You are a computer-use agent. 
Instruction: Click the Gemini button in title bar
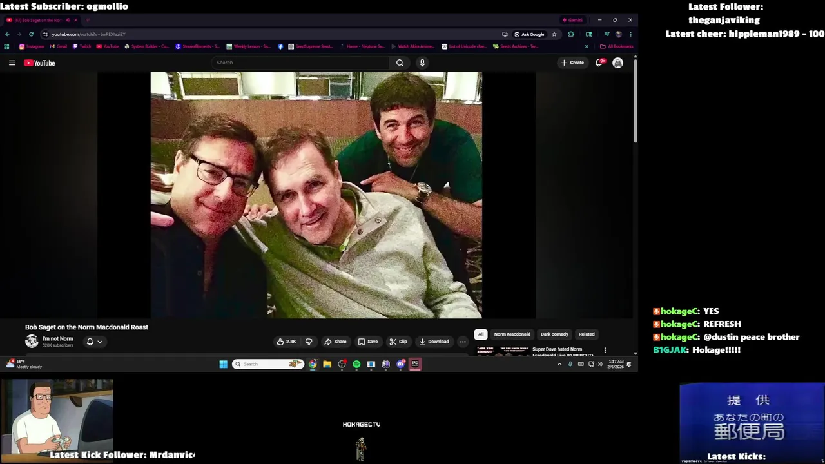[x=572, y=20]
